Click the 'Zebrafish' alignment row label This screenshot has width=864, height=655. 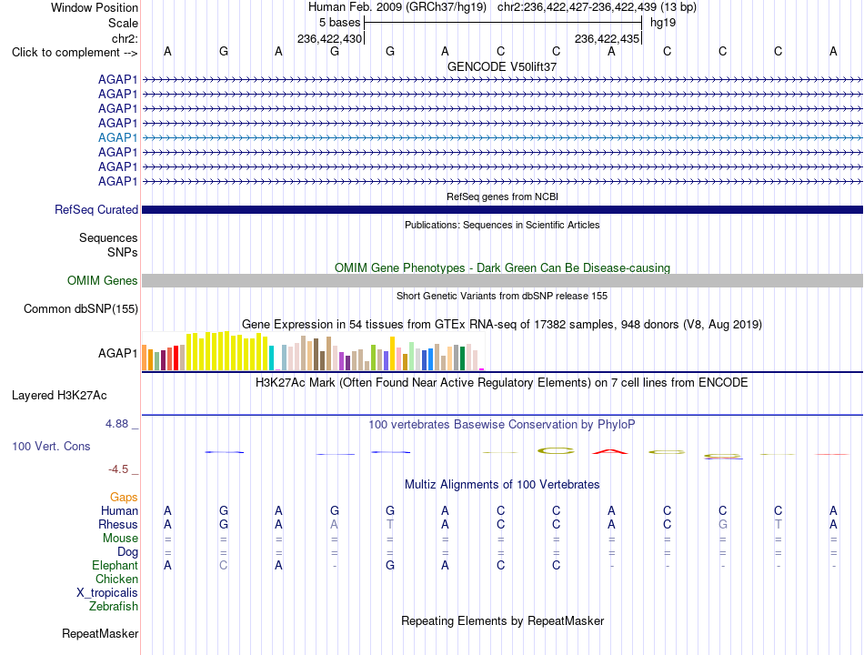click(114, 607)
